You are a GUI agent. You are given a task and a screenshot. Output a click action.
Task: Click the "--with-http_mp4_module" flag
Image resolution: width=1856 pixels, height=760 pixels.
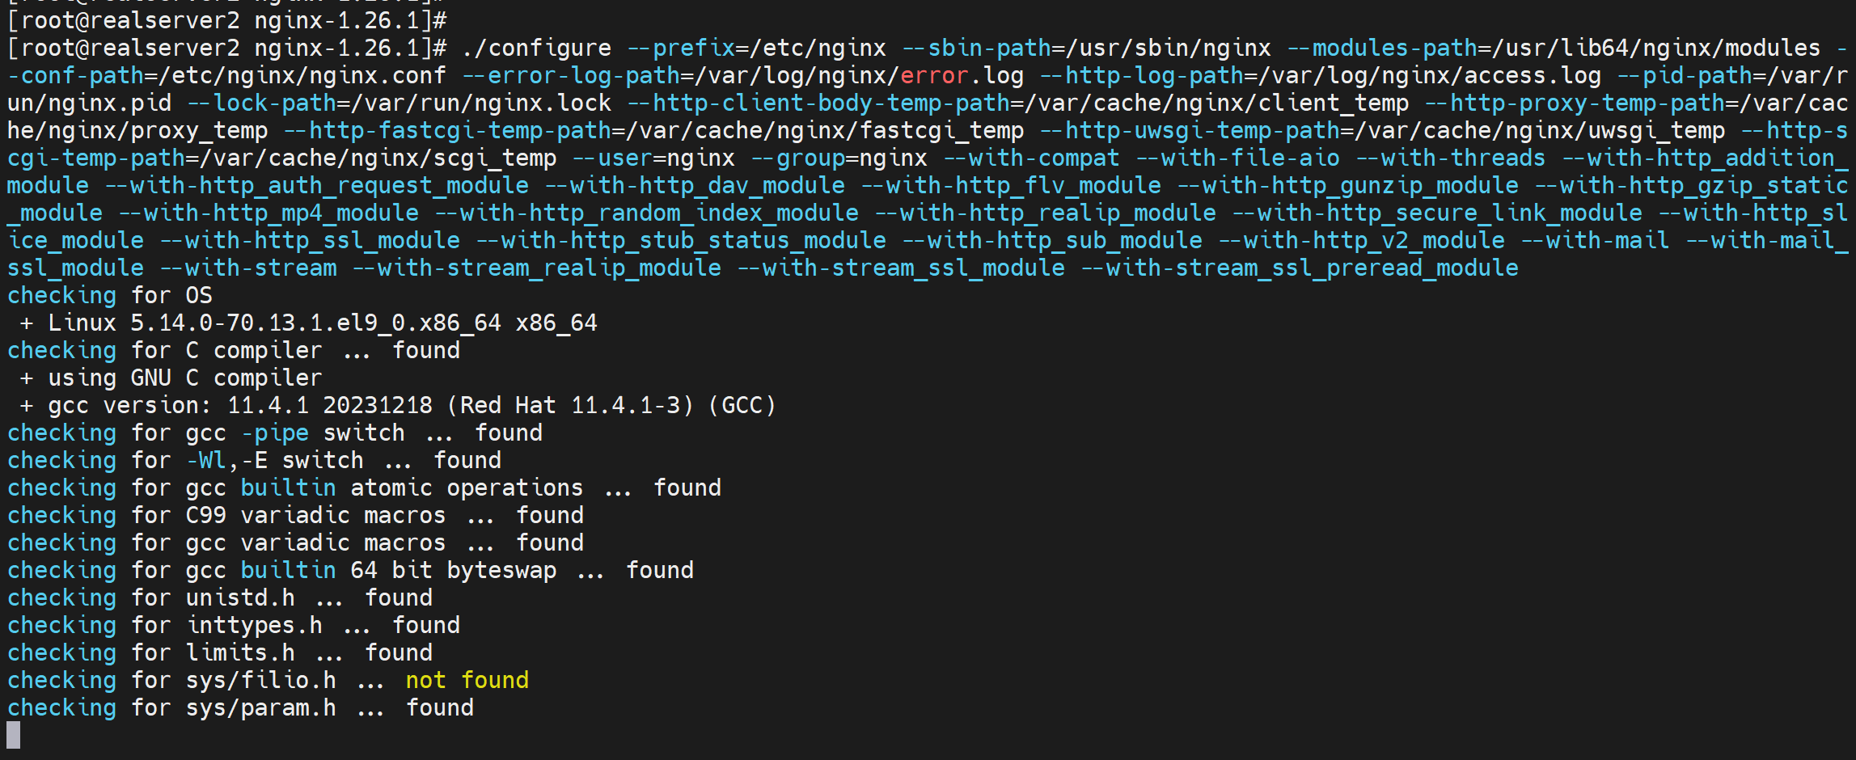tap(268, 213)
